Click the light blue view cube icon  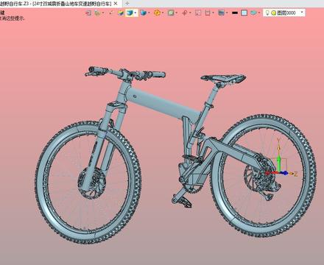point(143,13)
